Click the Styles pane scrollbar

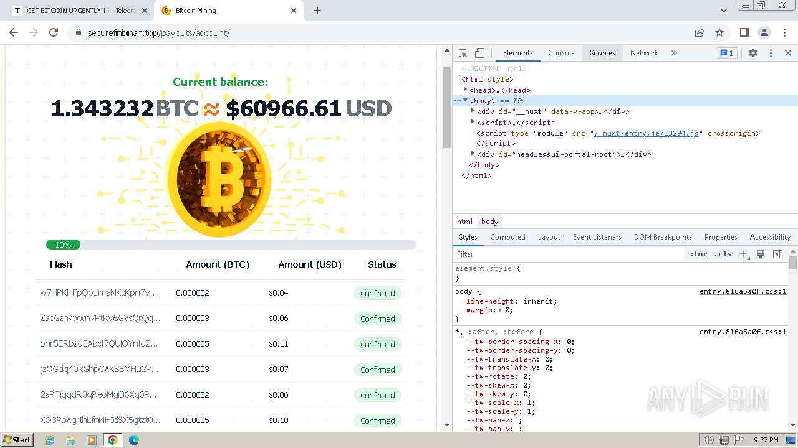pyautogui.click(x=793, y=263)
